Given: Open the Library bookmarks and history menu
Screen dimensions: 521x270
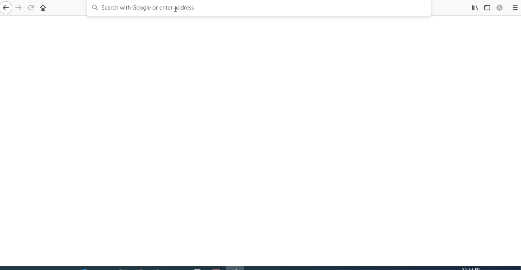Looking at the screenshot, I should point(475,8).
